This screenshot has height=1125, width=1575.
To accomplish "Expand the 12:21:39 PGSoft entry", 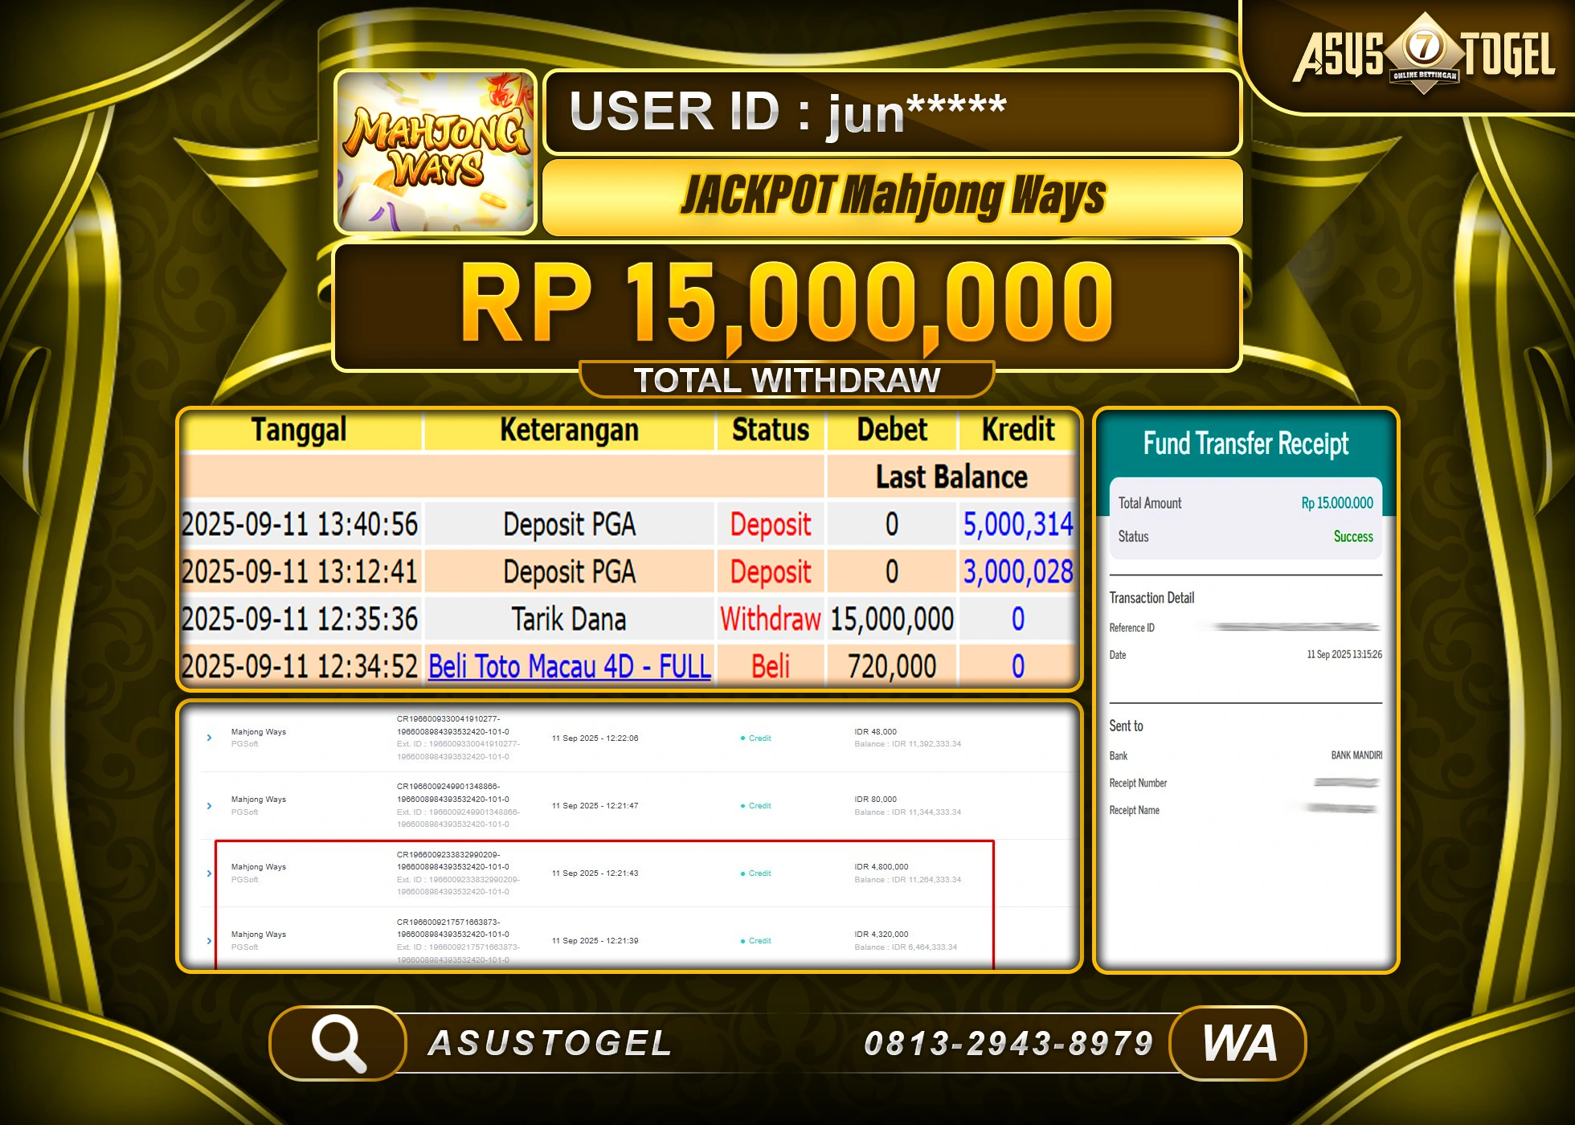I will click(x=210, y=941).
